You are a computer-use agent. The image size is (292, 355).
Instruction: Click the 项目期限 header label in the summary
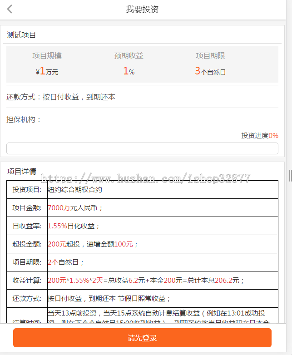point(210,56)
